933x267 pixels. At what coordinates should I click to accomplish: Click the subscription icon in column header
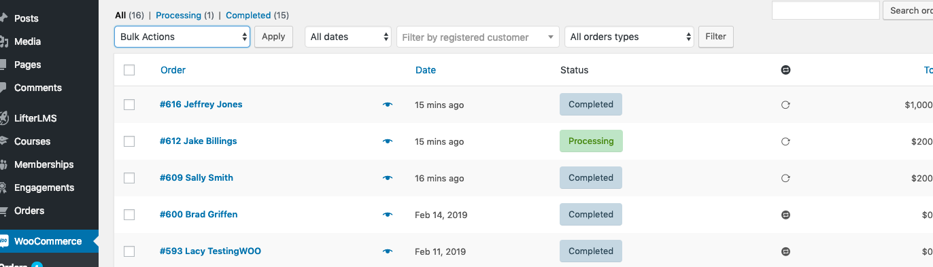[x=785, y=70]
